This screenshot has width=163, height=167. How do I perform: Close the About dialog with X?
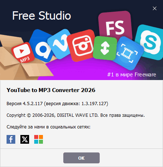click(x=155, y=8)
